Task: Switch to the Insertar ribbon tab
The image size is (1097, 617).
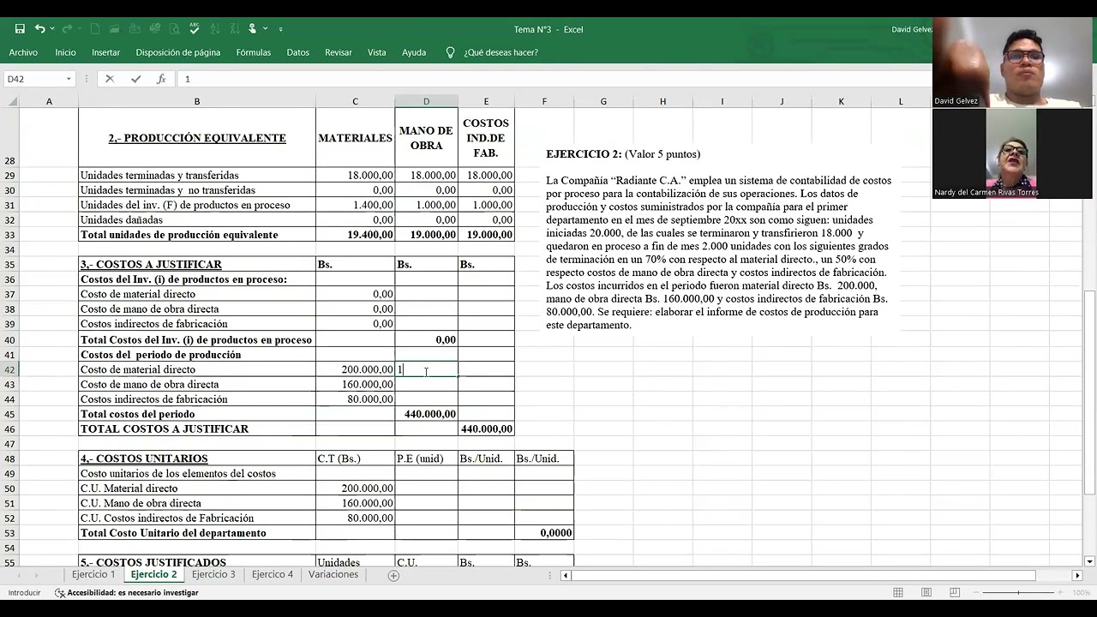Action: [x=106, y=52]
